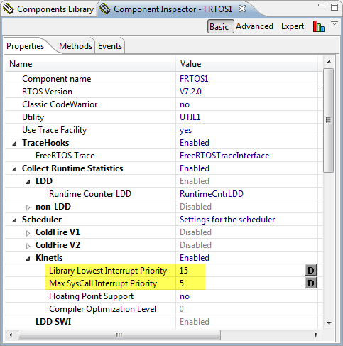Image resolution: width=343 pixels, height=346 pixels.
Task: Click the vertical scrollbar thumb
Action: coord(328,120)
